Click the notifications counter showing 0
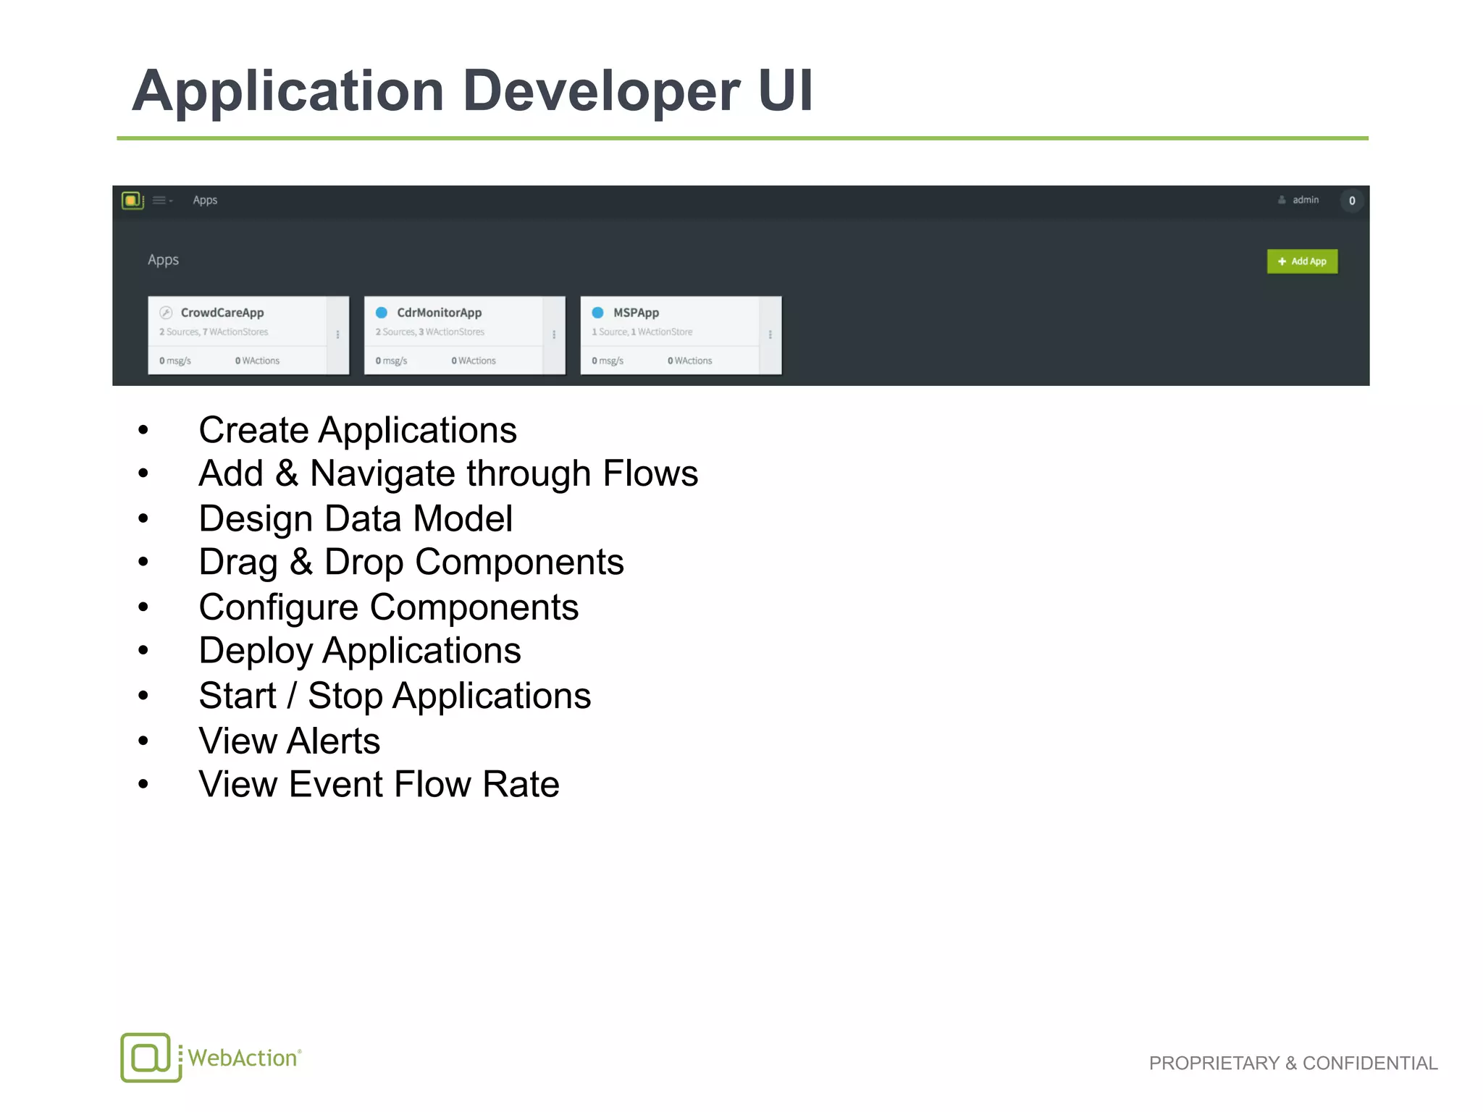 click(1351, 201)
